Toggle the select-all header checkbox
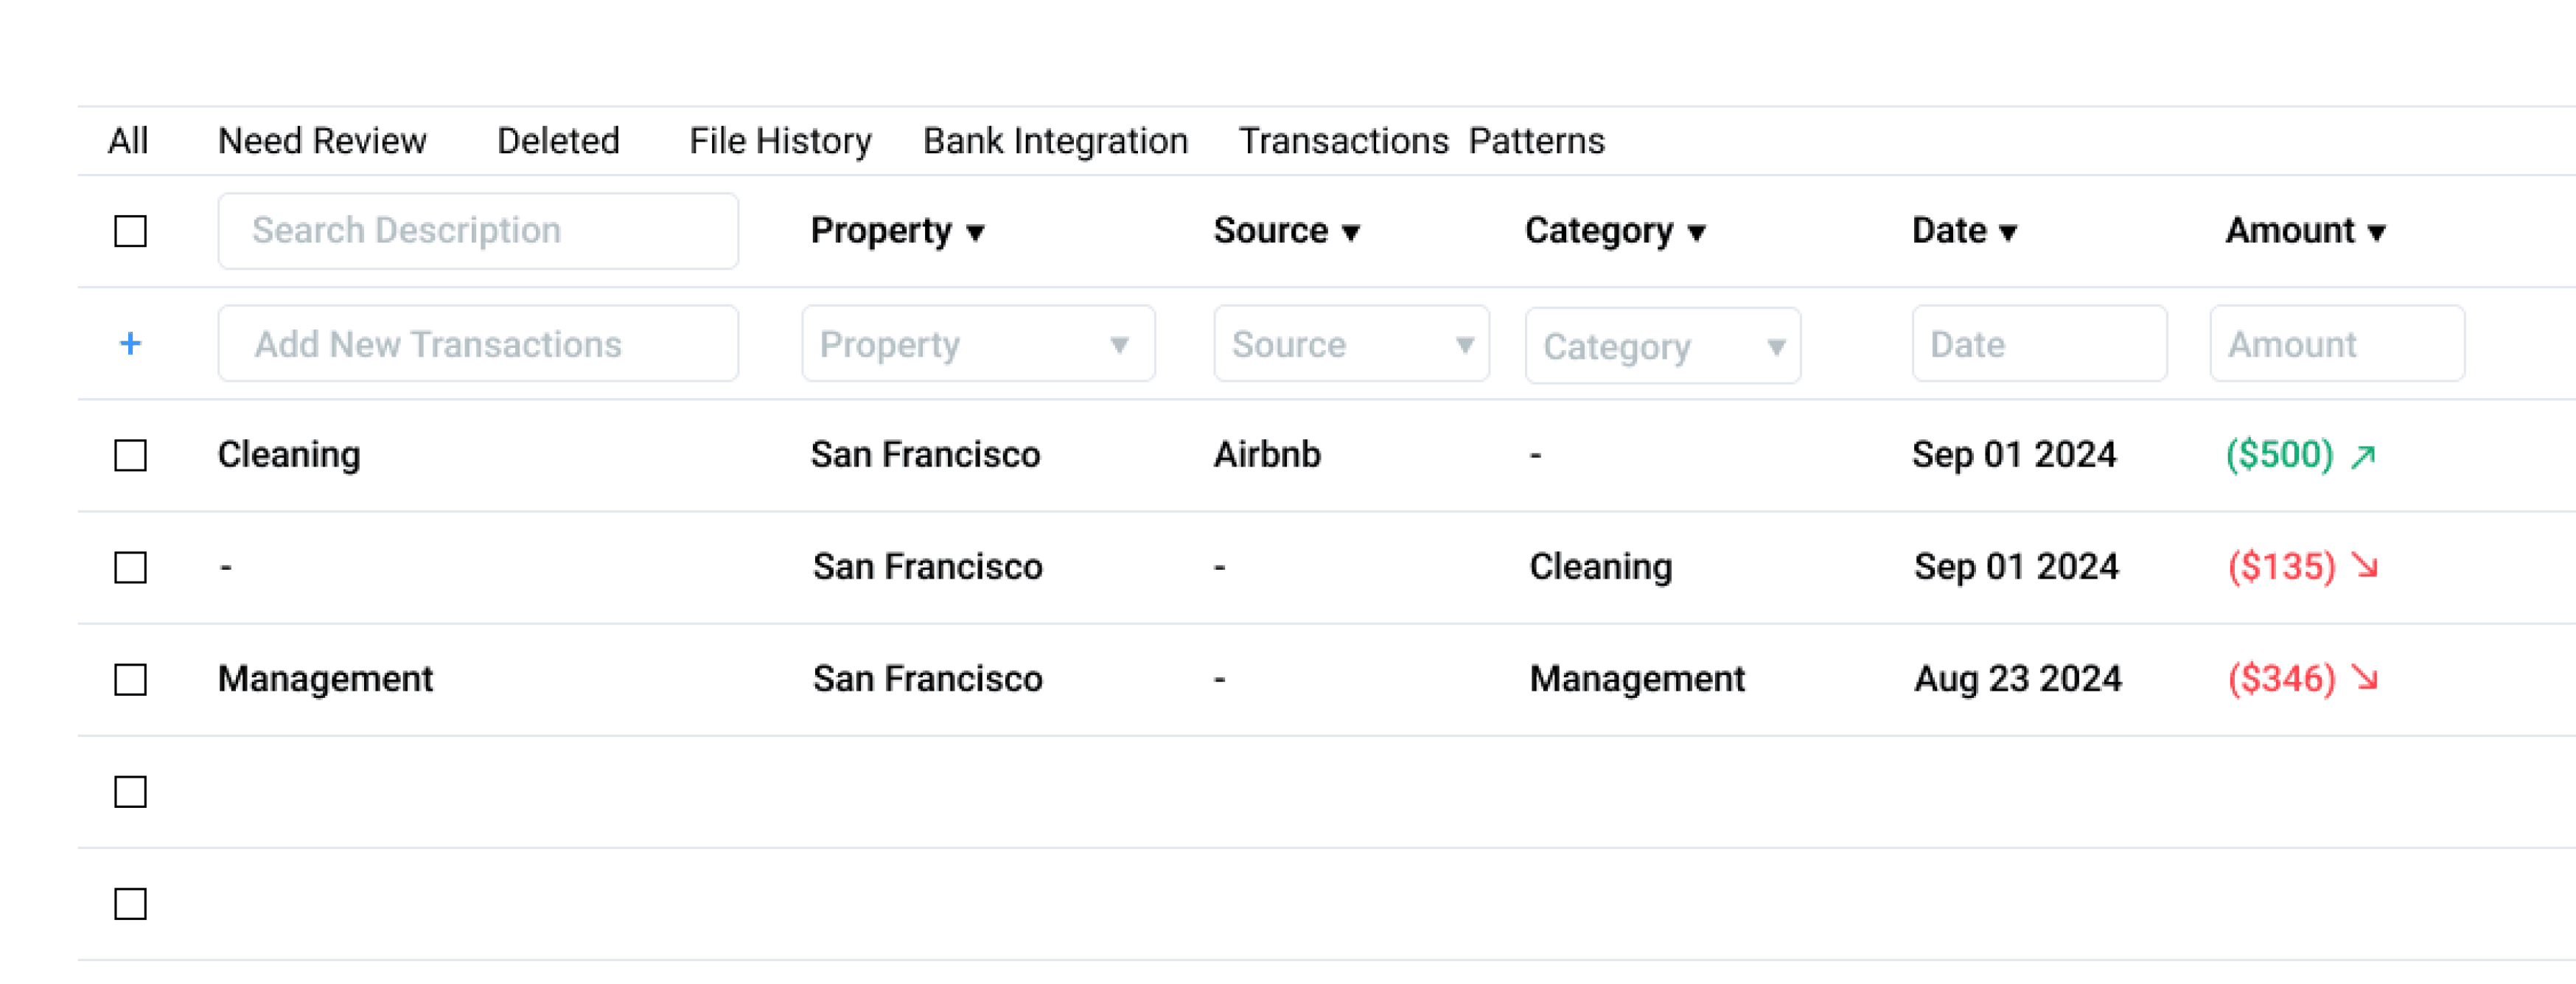The height and width of the screenshot is (984, 2576). tap(130, 231)
